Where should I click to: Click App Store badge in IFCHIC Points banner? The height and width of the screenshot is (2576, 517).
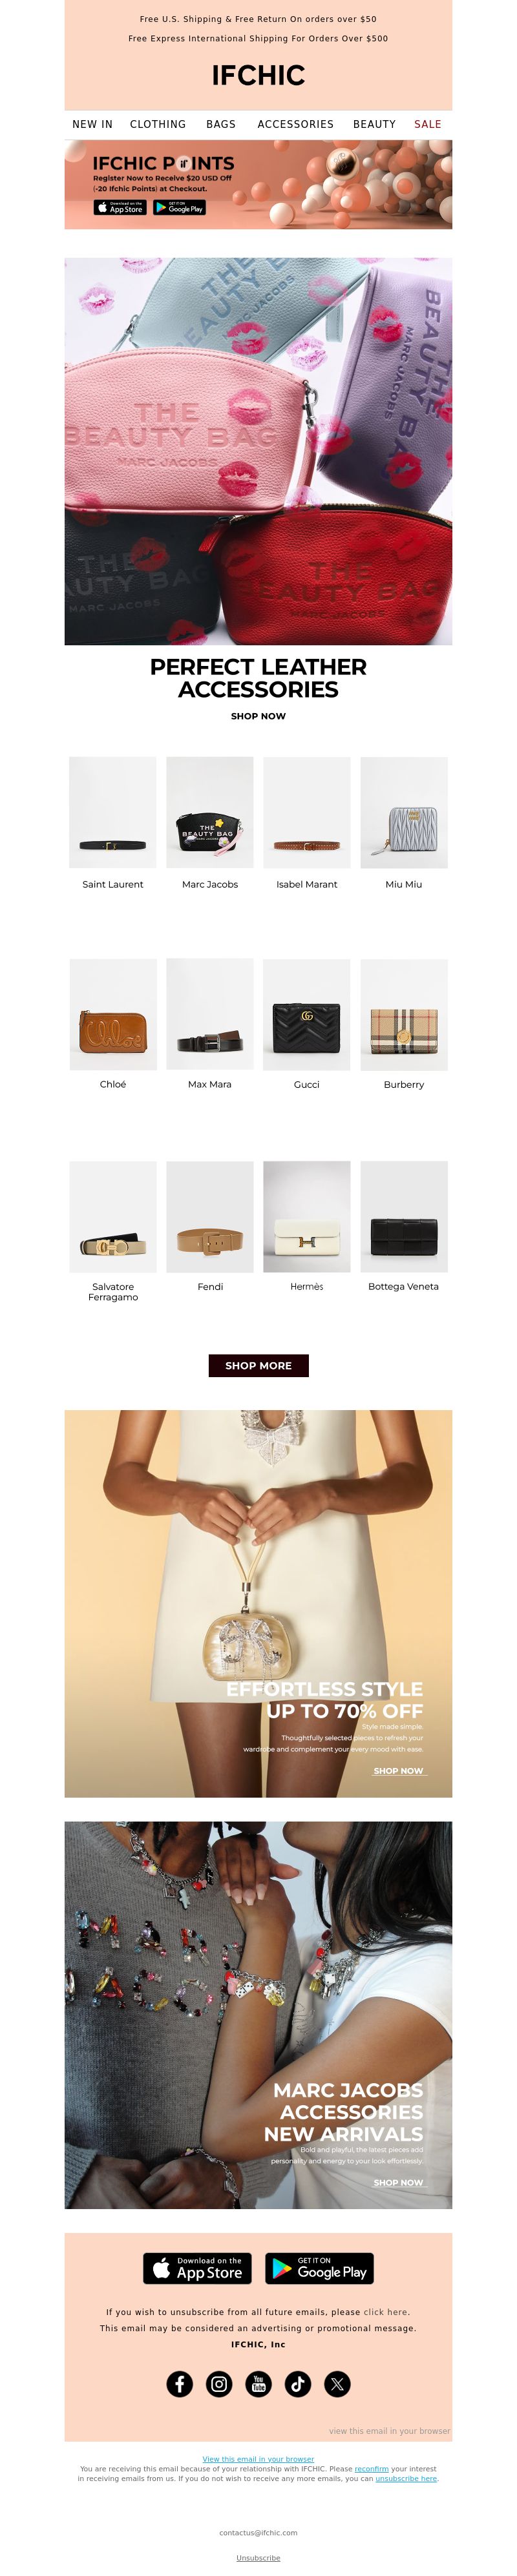click(x=120, y=208)
